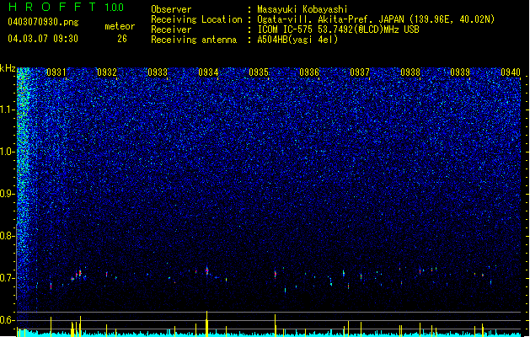Click the Observer label
The height and width of the screenshot is (337, 530).
tap(171, 9)
